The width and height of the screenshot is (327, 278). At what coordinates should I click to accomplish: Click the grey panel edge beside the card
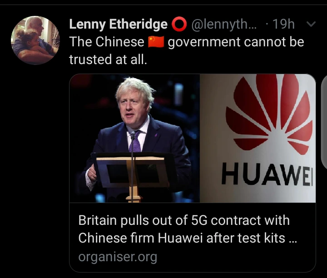[324, 122]
